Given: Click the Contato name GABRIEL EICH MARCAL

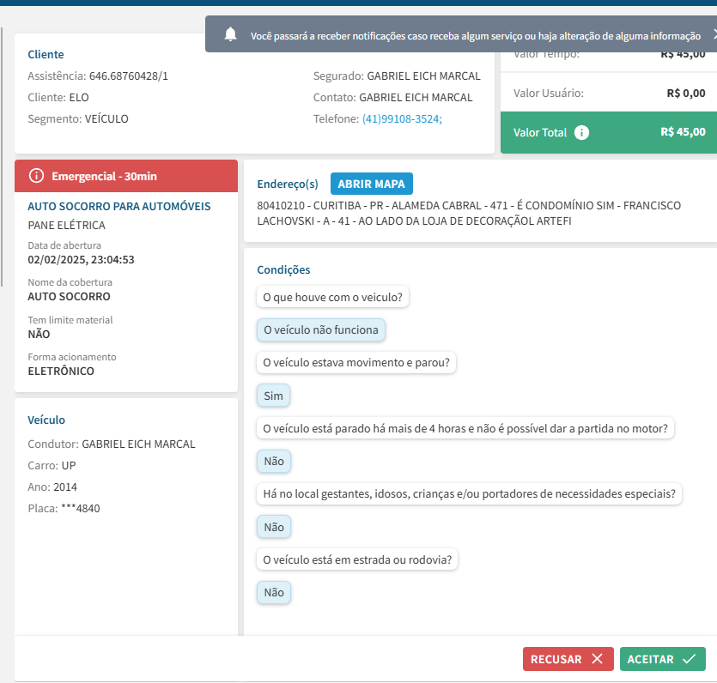Looking at the screenshot, I should point(416,97).
